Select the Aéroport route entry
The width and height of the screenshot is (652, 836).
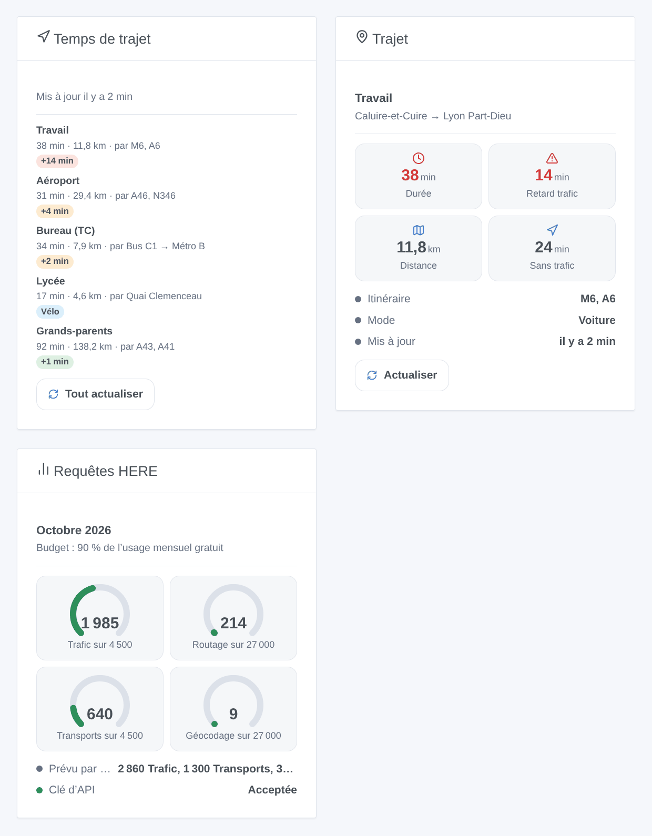167,196
